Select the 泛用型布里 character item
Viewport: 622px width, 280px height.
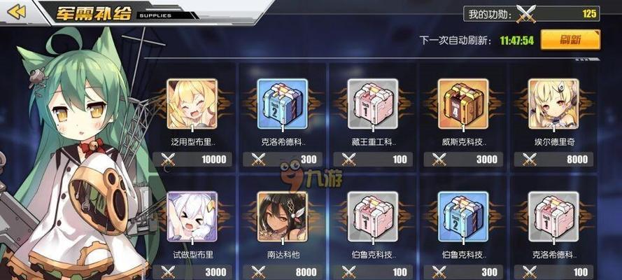pyautogui.click(x=192, y=104)
